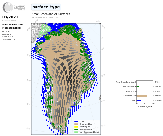Click the 60.93% Grounded Ice value label
The width and height of the screenshot is (163, 136).
coord(158,96)
